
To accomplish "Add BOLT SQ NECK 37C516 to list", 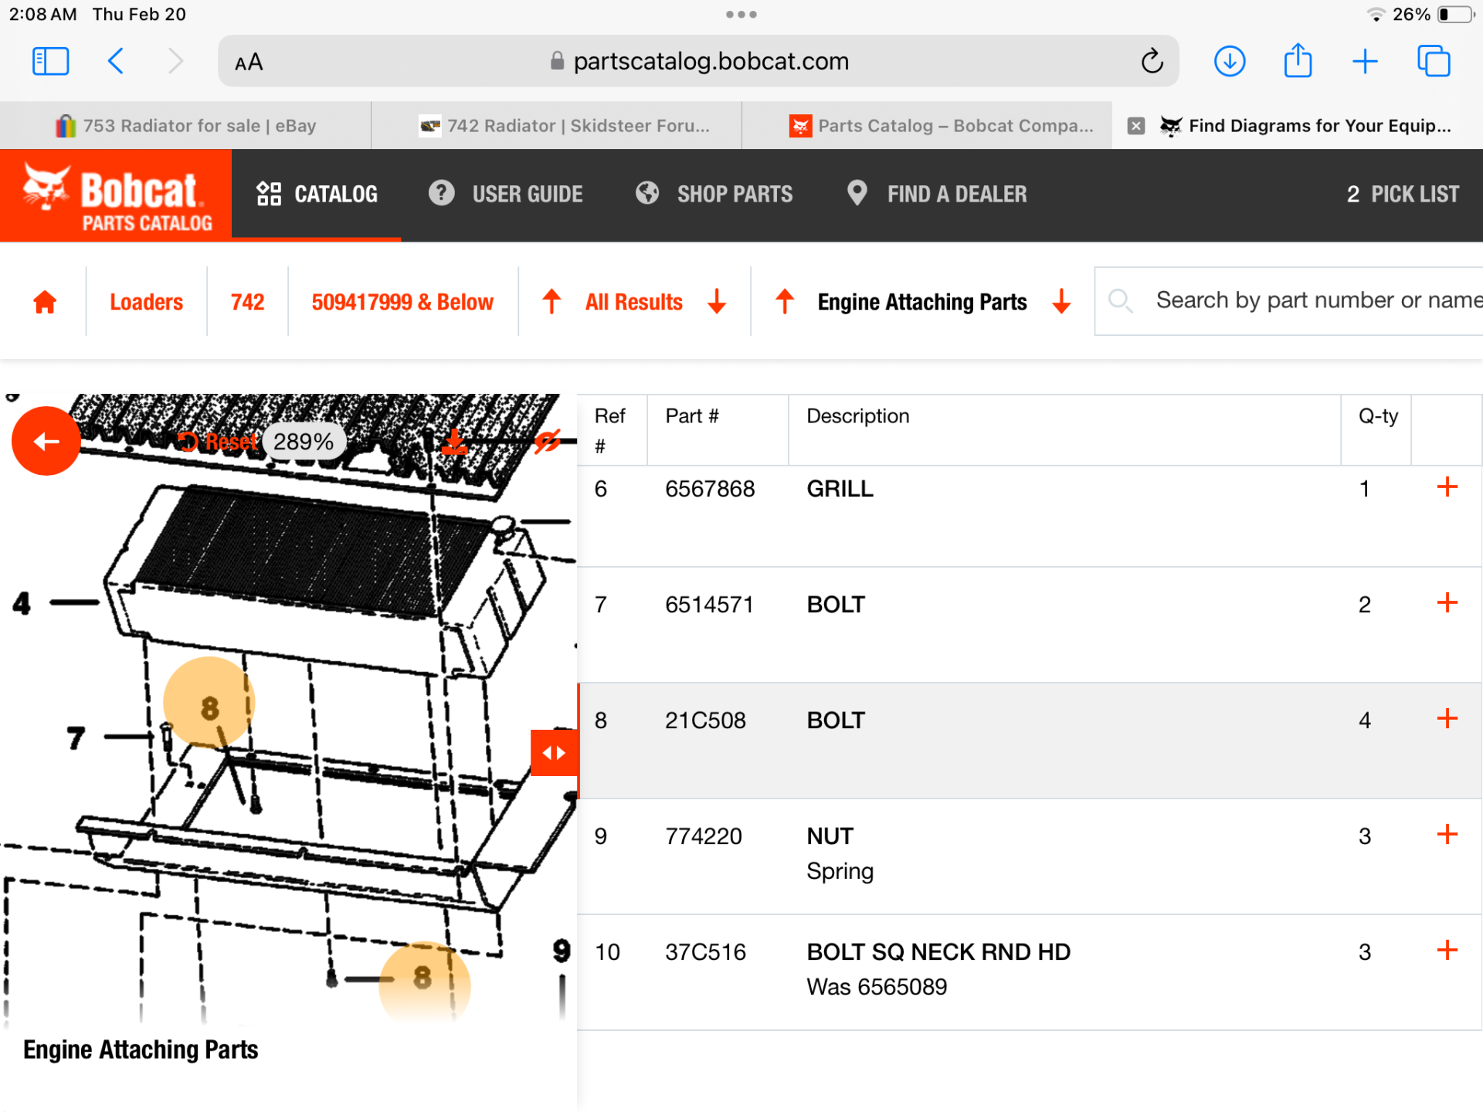I will tap(1447, 951).
